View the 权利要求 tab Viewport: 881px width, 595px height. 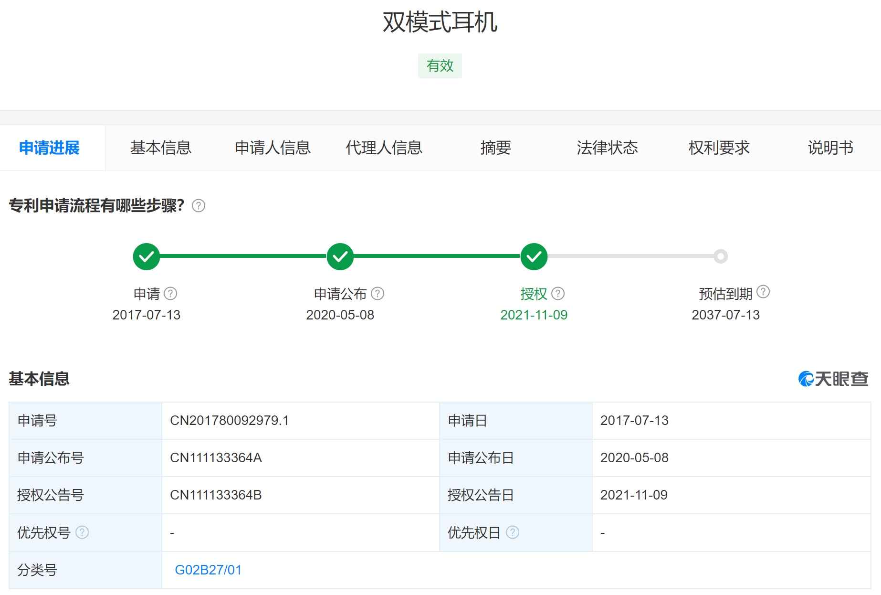pos(719,148)
